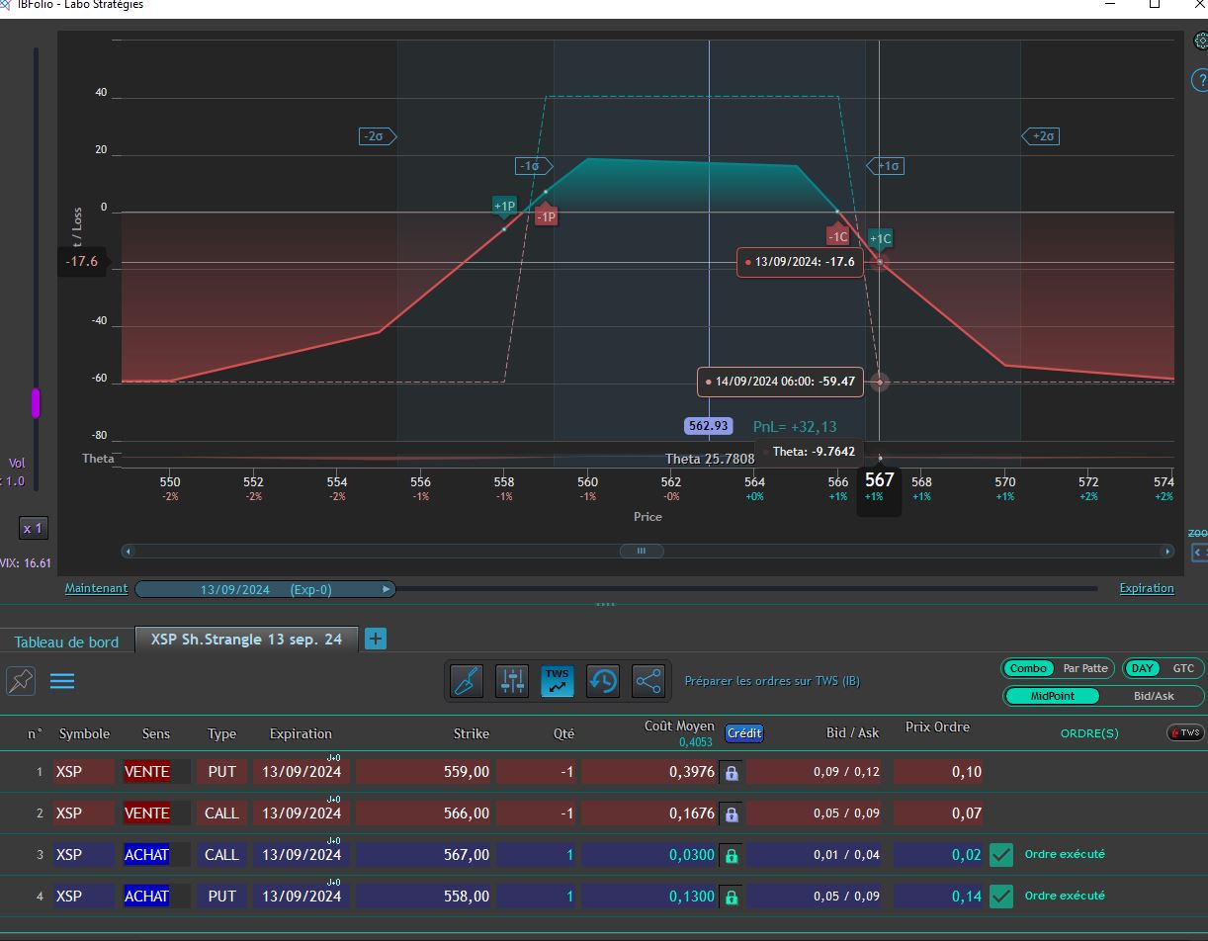Click the Maintenant link
The width and height of the screenshot is (1208, 941).
point(96,588)
